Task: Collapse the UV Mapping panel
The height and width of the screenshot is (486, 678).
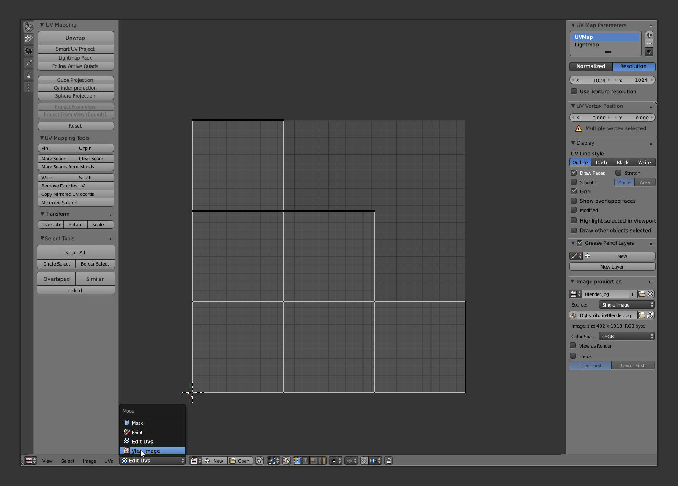Action: pos(42,25)
